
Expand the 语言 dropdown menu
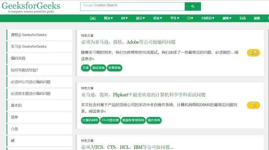(140, 18)
